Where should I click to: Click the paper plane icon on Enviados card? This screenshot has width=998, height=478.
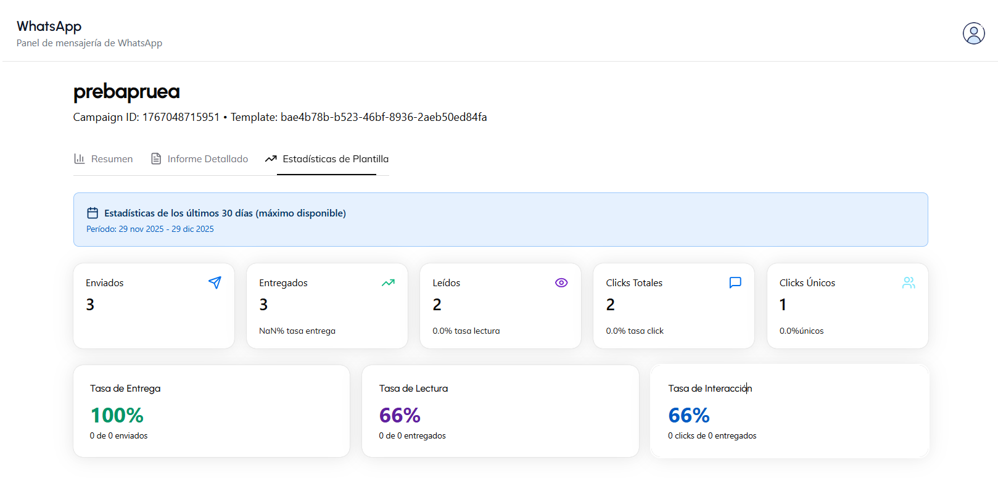[x=215, y=282]
